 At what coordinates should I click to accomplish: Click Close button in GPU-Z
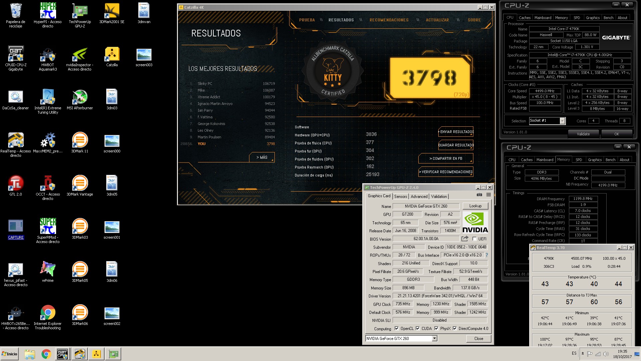(x=479, y=339)
